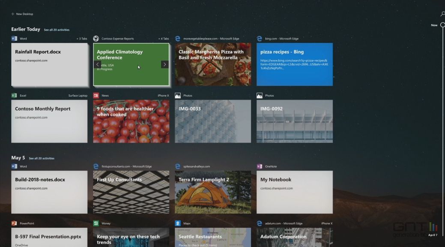Image resolution: width=445 pixels, height=247 pixels.
Task: Open the Build-2018-notes.docx card
Action: point(49,192)
